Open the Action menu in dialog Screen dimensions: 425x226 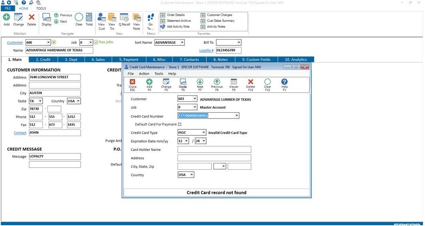point(144,74)
